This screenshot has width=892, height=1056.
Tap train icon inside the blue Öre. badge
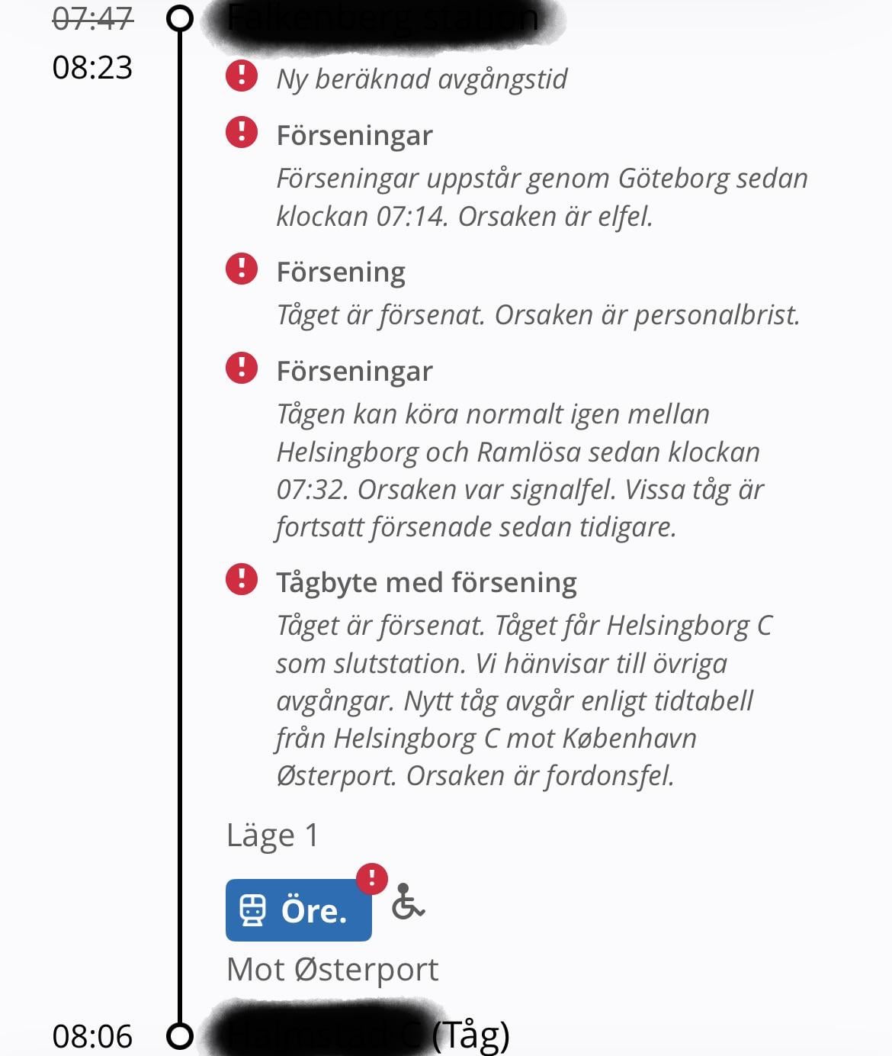[x=252, y=910]
